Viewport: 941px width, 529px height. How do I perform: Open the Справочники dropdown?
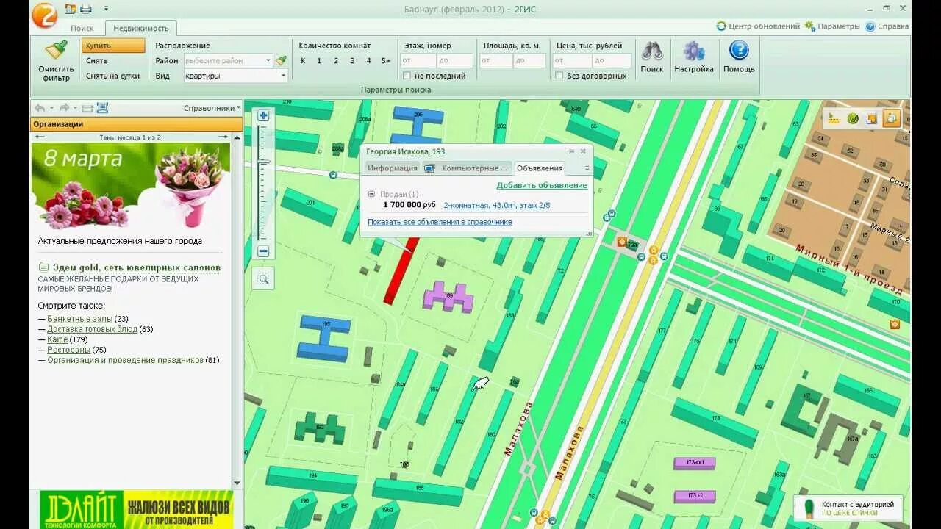click(212, 108)
